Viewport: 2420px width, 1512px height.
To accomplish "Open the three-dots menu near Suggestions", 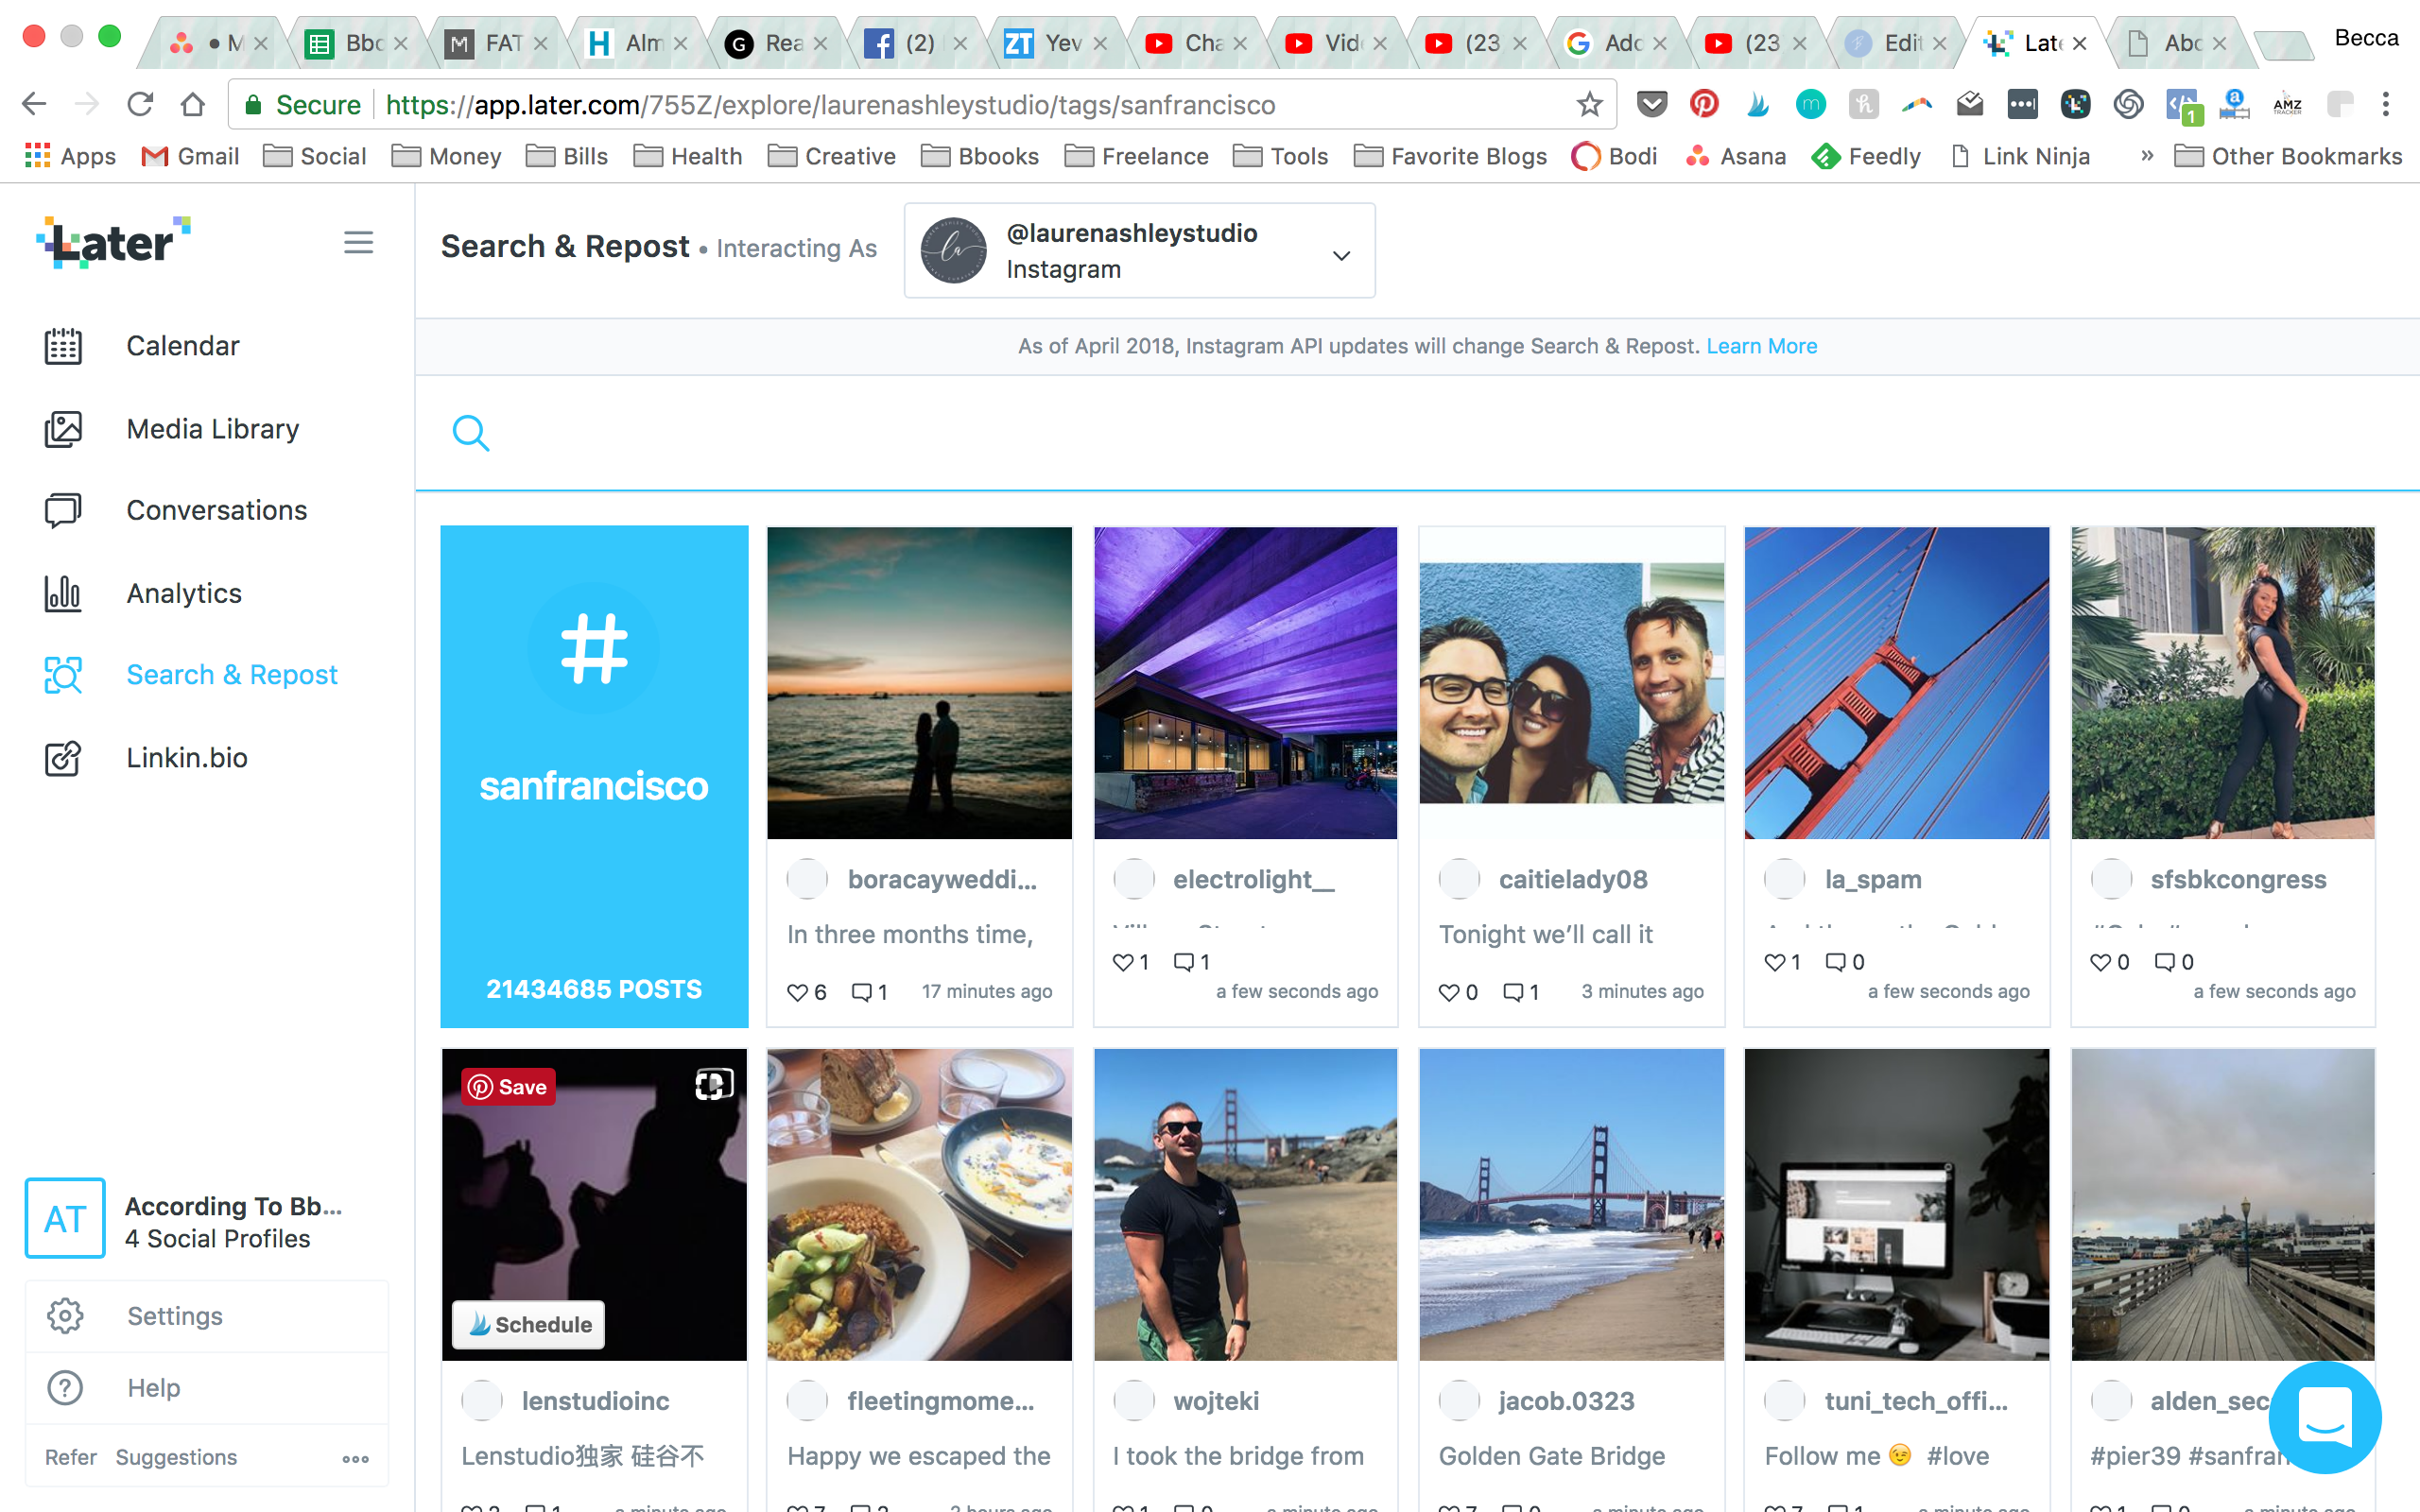I will [355, 1459].
